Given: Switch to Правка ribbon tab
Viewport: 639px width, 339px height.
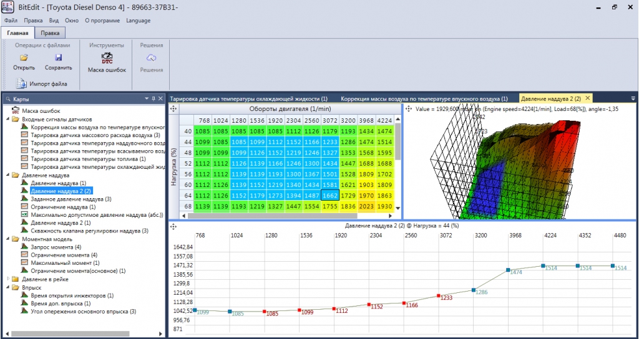Looking at the screenshot, I should (x=50, y=33).
